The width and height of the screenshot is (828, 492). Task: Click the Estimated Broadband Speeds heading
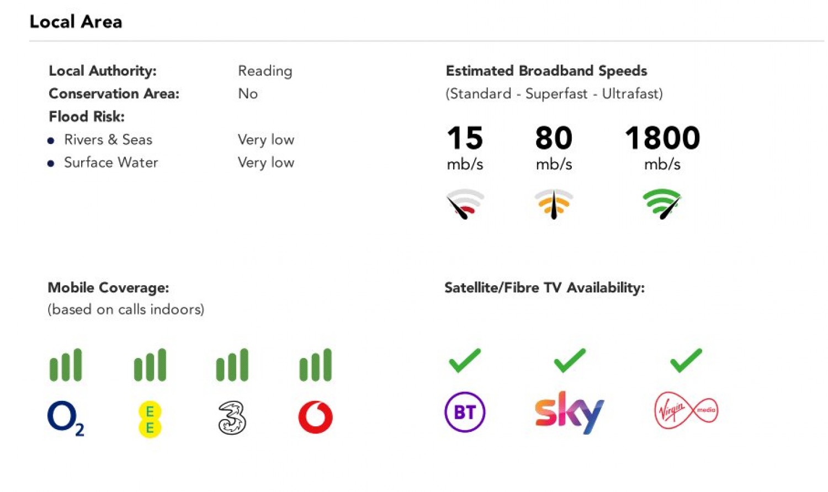click(546, 71)
